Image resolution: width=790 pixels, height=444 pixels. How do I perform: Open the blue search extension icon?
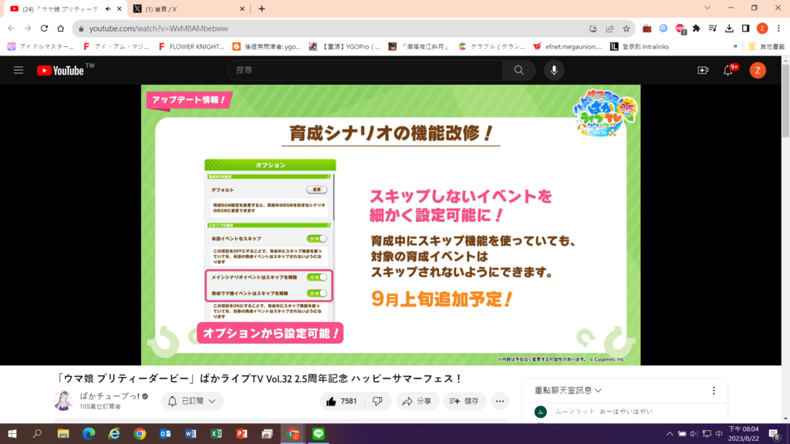coord(663,29)
